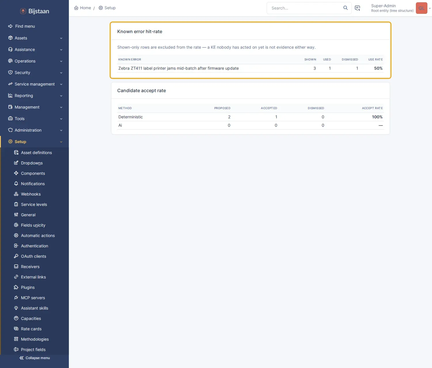The width and height of the screenshot is (432, 368).
Task: Click the GL user avatar
Action: coord(421,8)
